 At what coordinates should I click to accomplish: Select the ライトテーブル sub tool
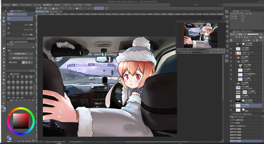[x=20, y=29]
